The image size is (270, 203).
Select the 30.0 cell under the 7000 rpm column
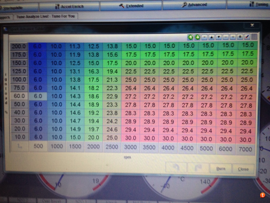click(245, 140)
